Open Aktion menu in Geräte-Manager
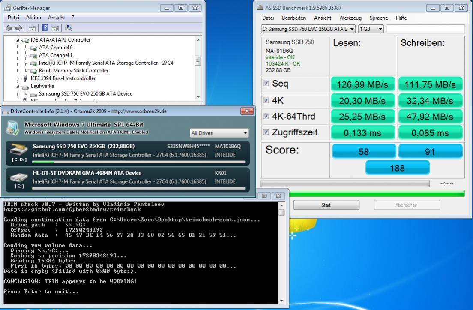The image size is (473, 310). (33, 18)
